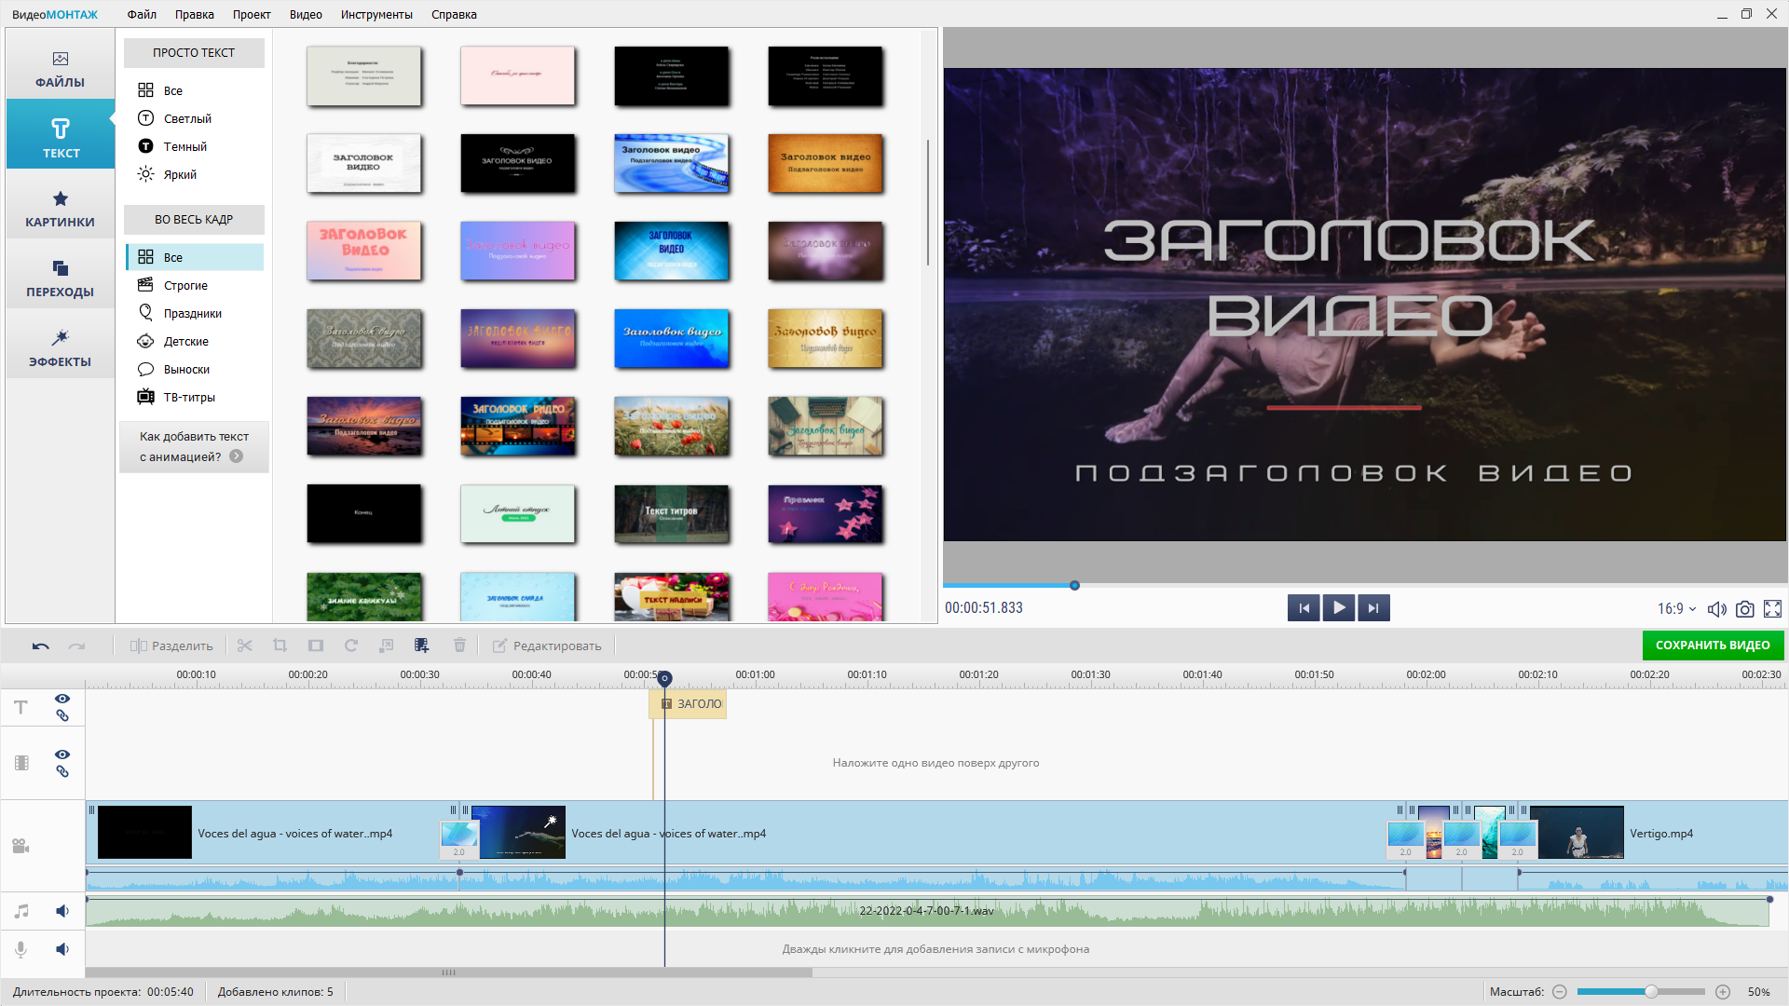This screenshot has width=1789, height=1006.
Task: Open the 16:9 aspect ratio dropdown
Action: [x=1676, y=608]
